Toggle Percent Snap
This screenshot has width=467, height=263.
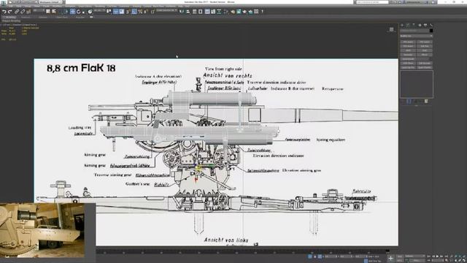(x=140, y=12)
